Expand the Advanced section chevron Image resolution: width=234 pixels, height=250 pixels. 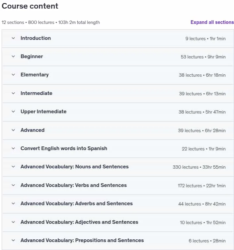13,130
